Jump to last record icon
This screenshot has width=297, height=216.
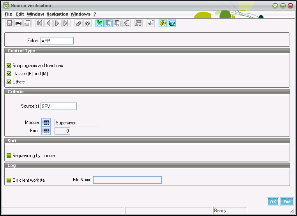[66, 23]
